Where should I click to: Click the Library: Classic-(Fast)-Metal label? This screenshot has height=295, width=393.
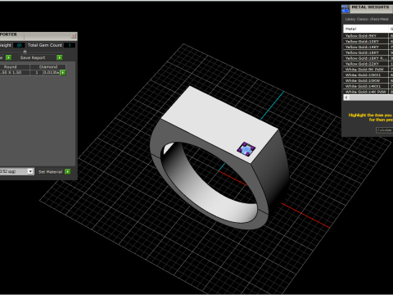(x=367, y=19)
